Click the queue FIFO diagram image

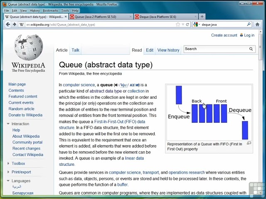point(209,112)
